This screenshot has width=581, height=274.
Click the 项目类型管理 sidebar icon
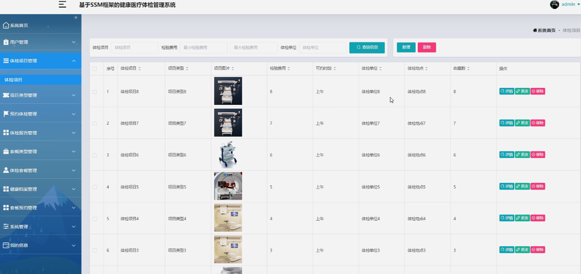pos(5,95)
